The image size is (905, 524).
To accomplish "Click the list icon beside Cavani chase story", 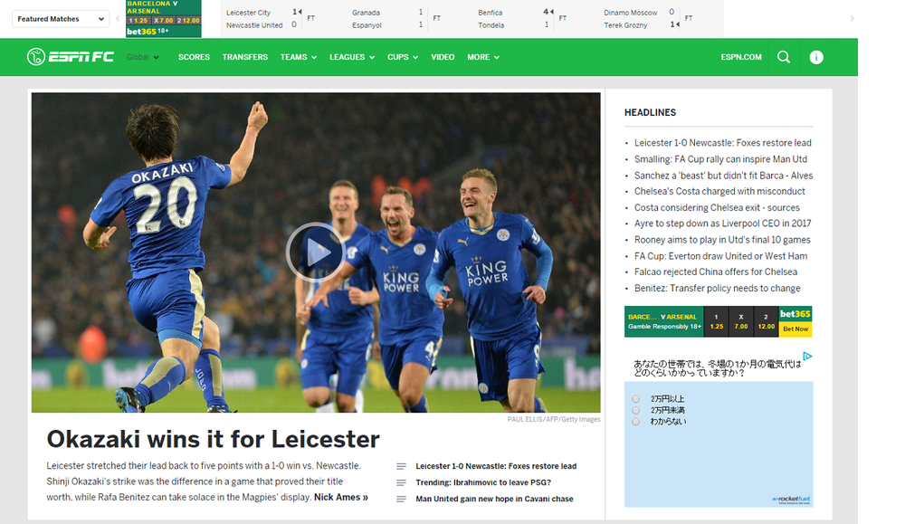I will [x=401, y=500].
